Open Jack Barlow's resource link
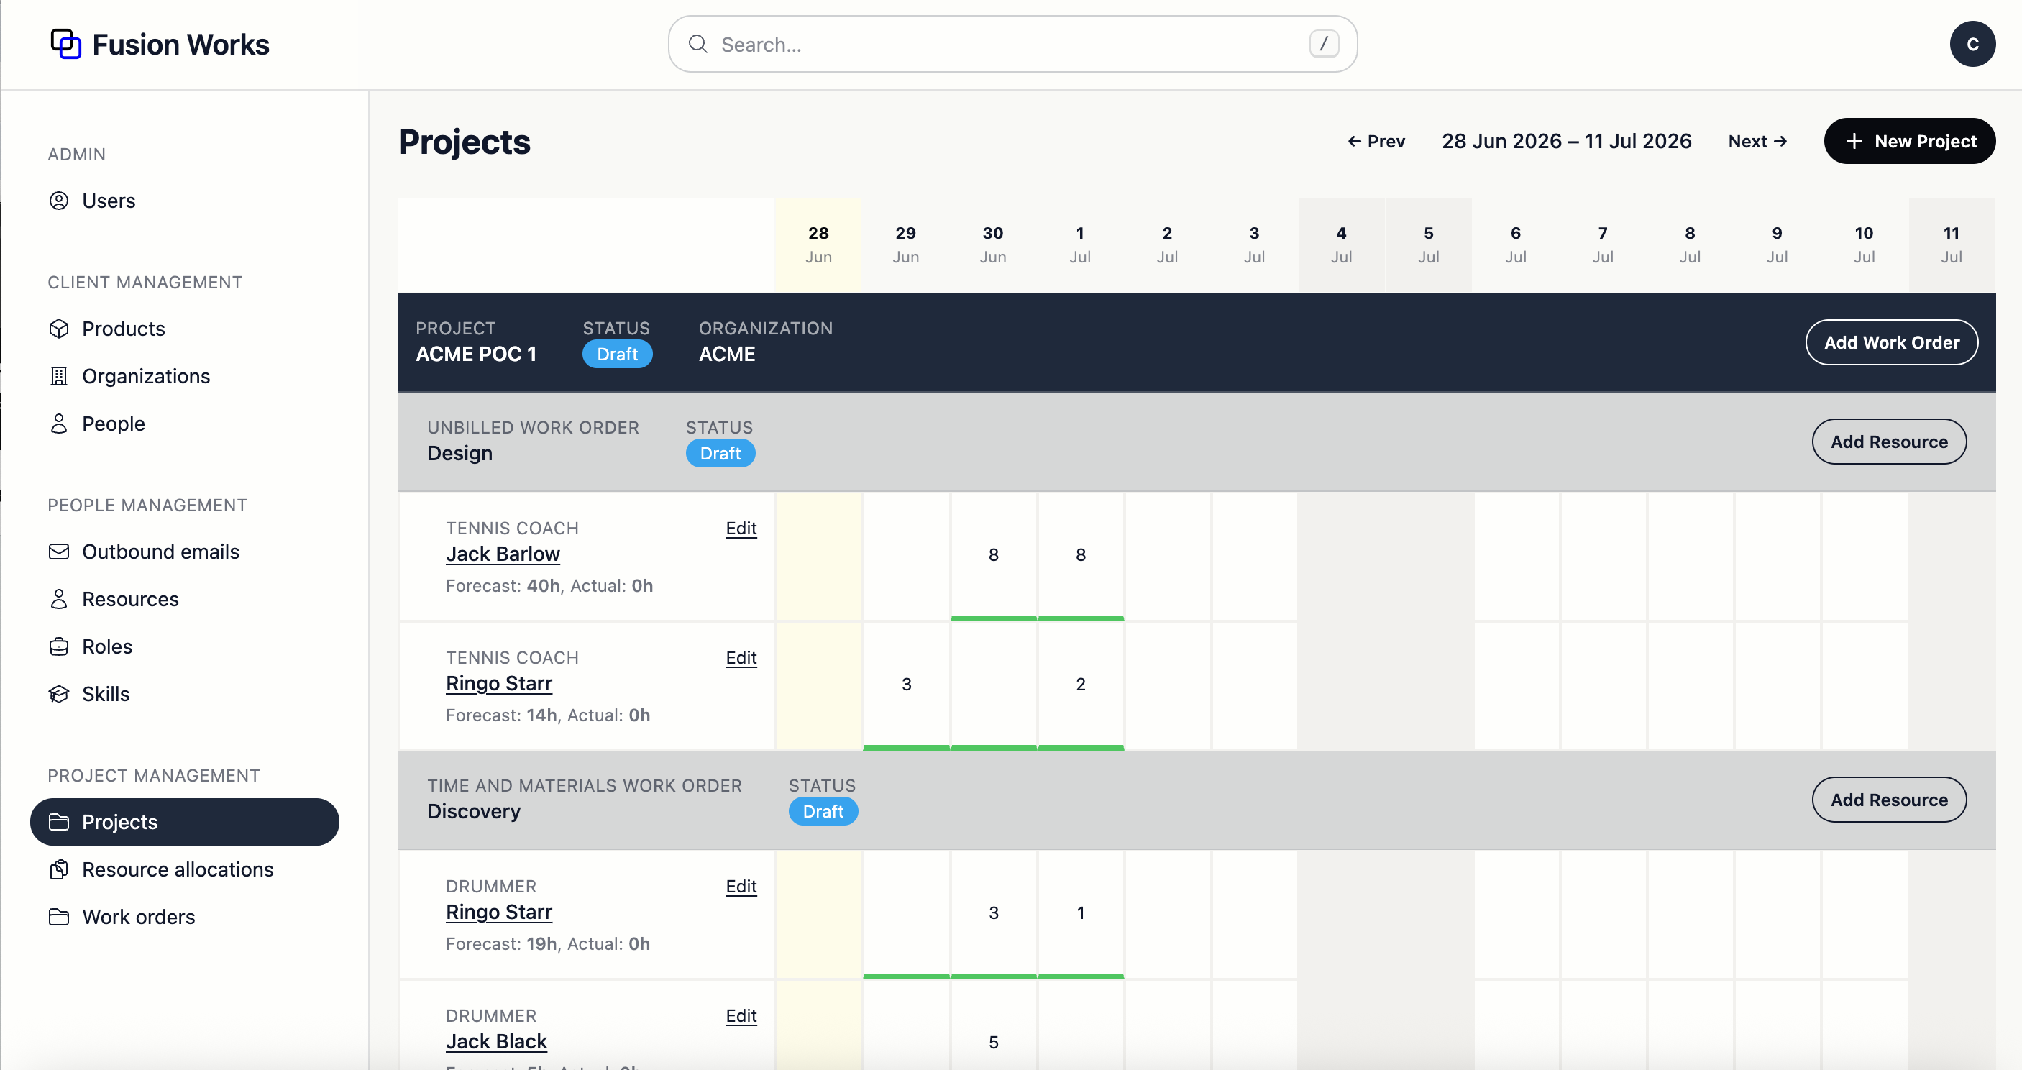This screenshot has height=1070, width=2022. pos(503,554)
